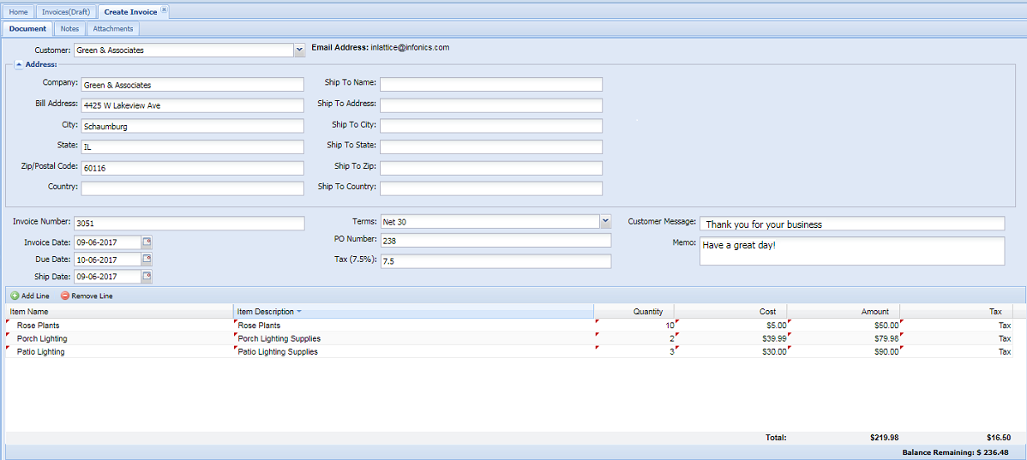Focus the Ship To Name field
Screen dimensions: 1027x460
[x=490, y=85]
